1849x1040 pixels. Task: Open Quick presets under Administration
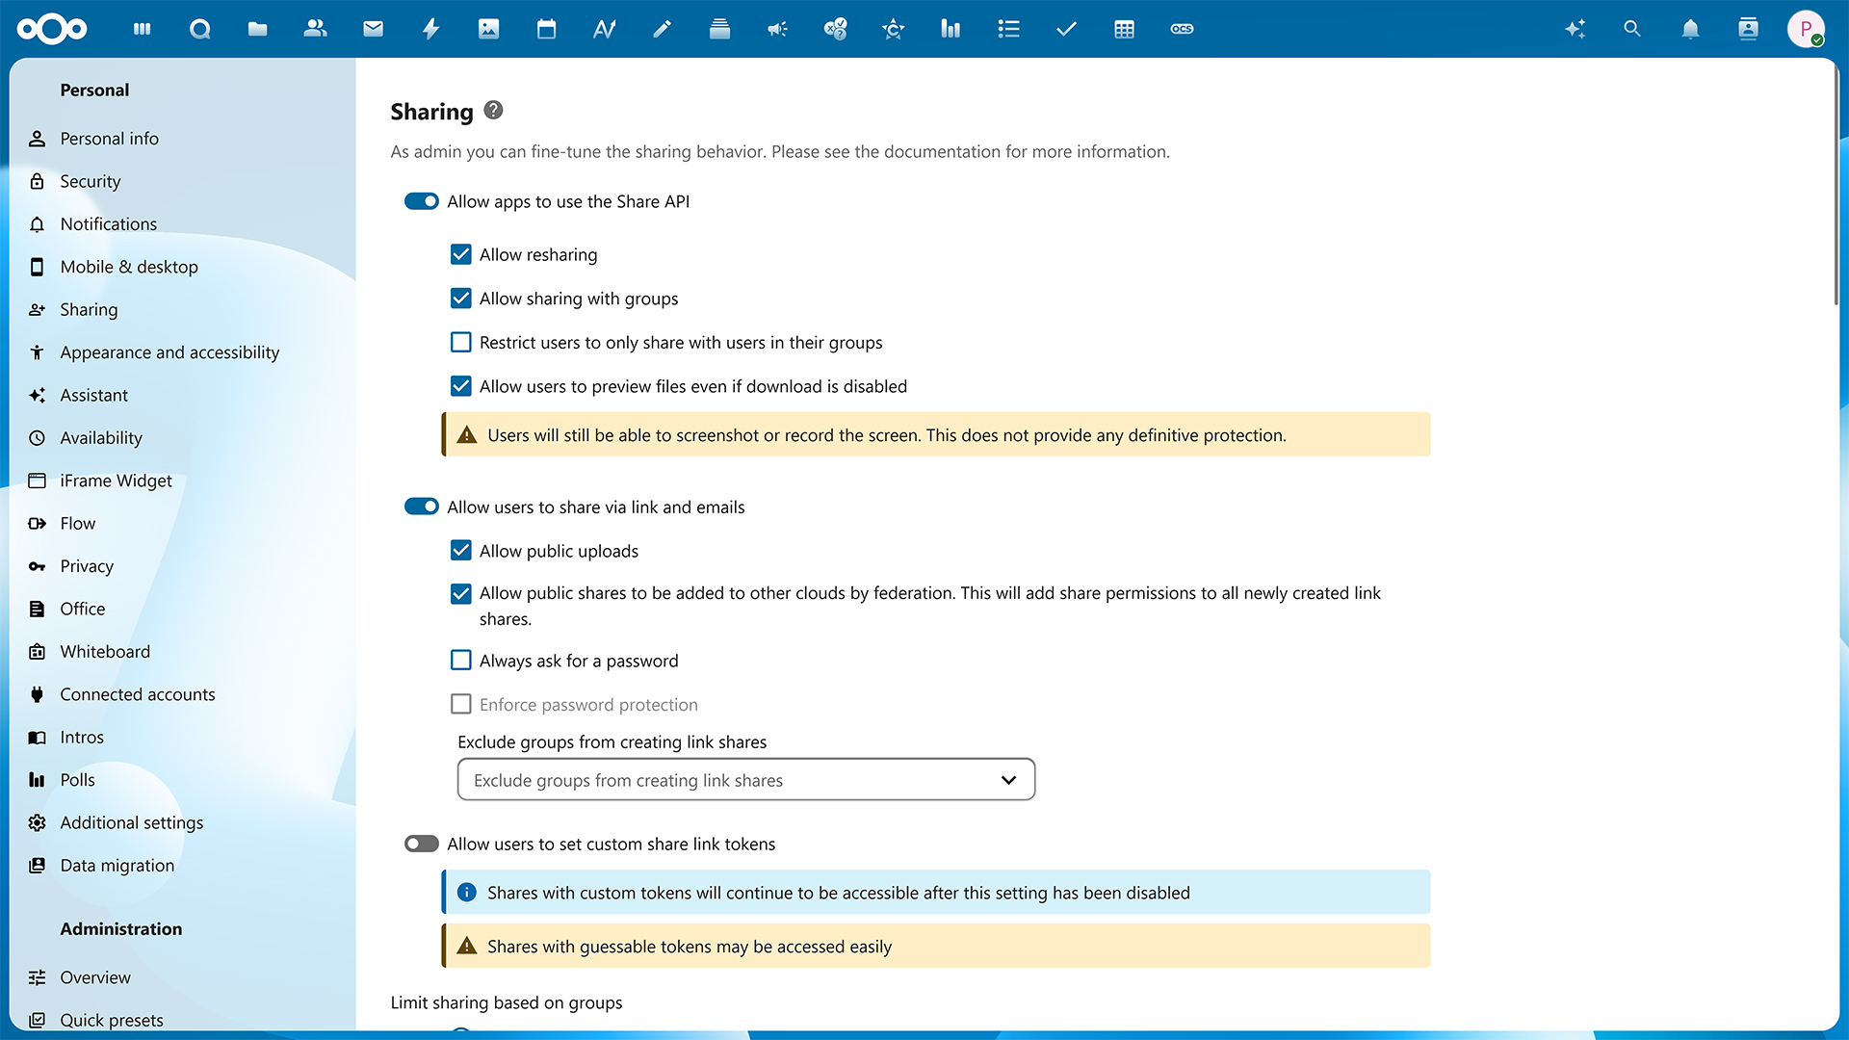pos(112,1020)
